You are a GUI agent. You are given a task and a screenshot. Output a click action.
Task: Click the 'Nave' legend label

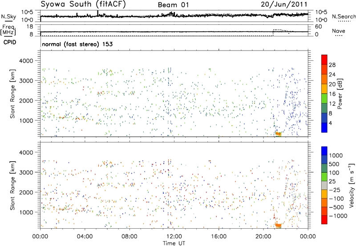(x=339, y=31)
